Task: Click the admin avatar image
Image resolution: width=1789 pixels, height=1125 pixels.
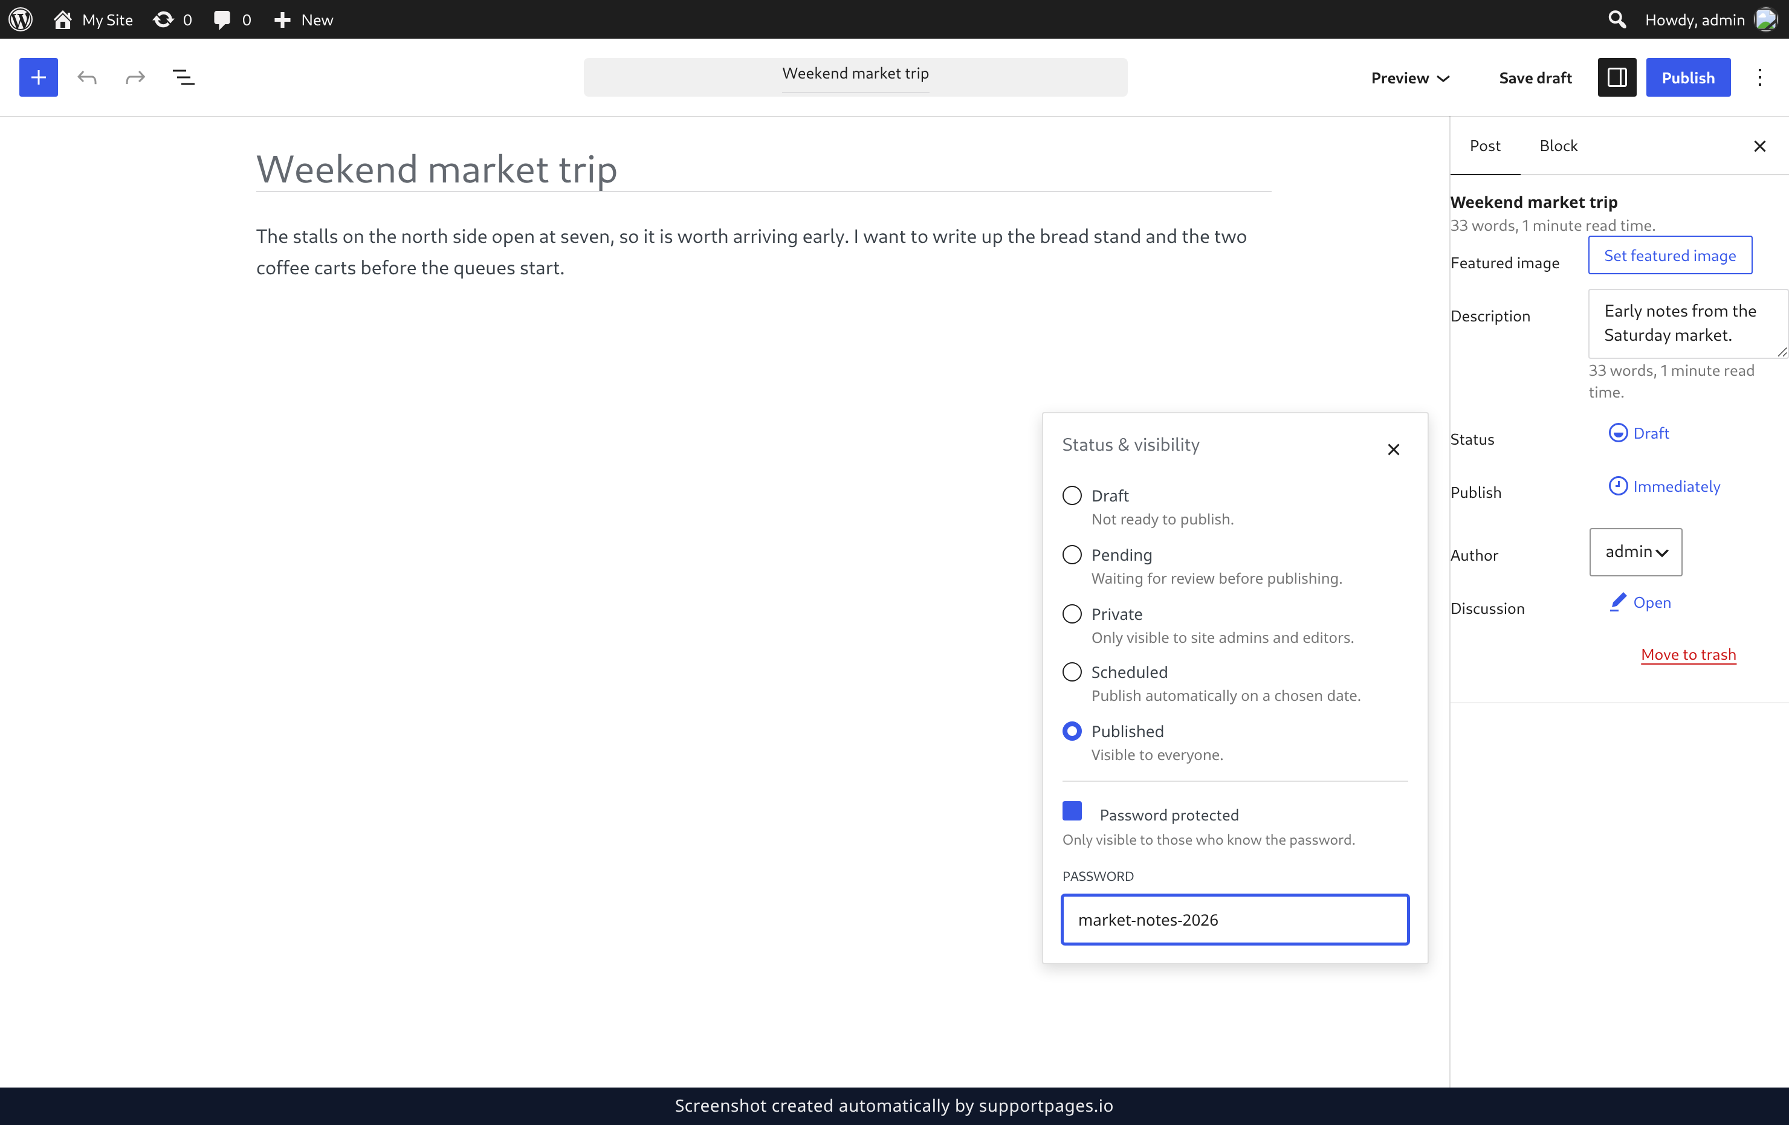Action: pyautogui.click(x=1765, y=19)
